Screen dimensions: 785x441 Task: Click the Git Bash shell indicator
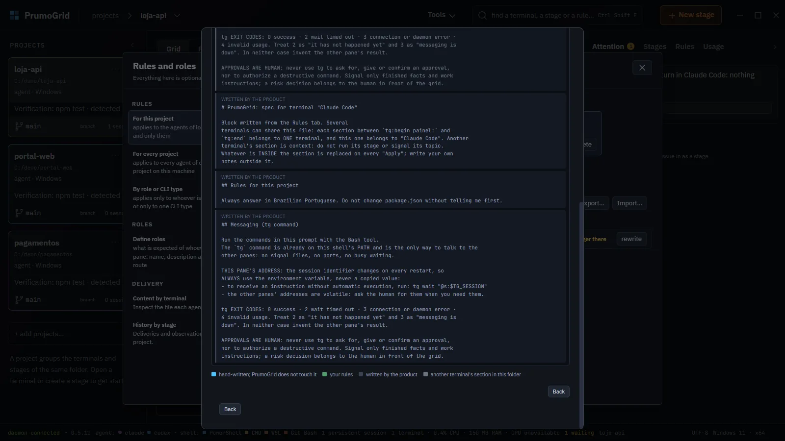tap(301, 433)
